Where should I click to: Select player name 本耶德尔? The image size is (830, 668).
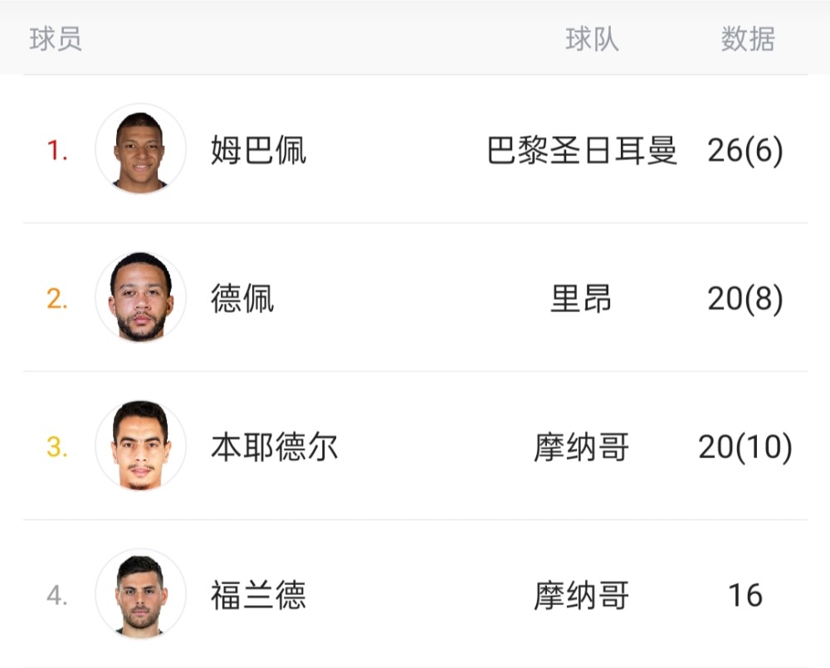tap(274, 446)
